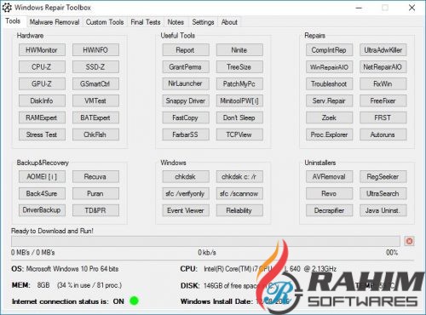Click the Report button
426x315 pixels.
point(186,50)
